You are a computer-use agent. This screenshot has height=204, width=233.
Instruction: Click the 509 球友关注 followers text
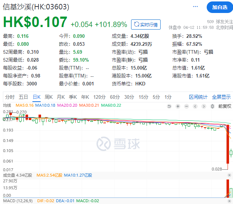pos(220,22)
